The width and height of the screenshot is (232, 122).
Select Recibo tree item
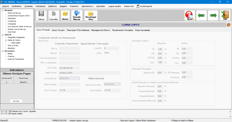[x=10, y=54]
